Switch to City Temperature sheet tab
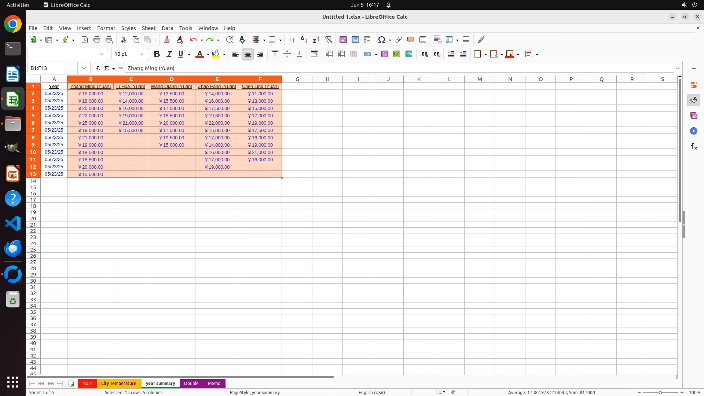The height and width of the screenshot is (396, 704). [x=118, y=384]
